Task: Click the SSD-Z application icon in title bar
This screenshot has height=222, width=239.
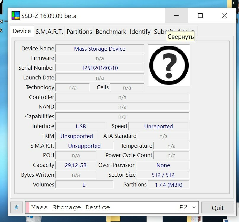Action: coord(15,16)
